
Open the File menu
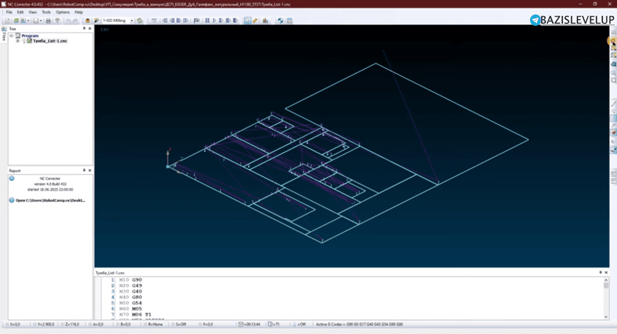(x=9, y=12)
